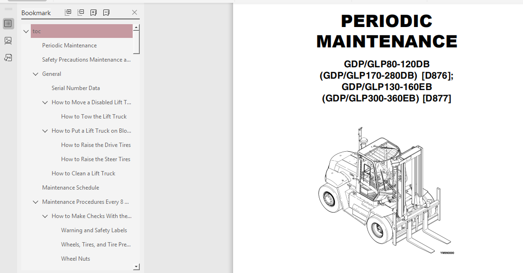Open the Bookmark panel sidebar icon

(9, 24)
